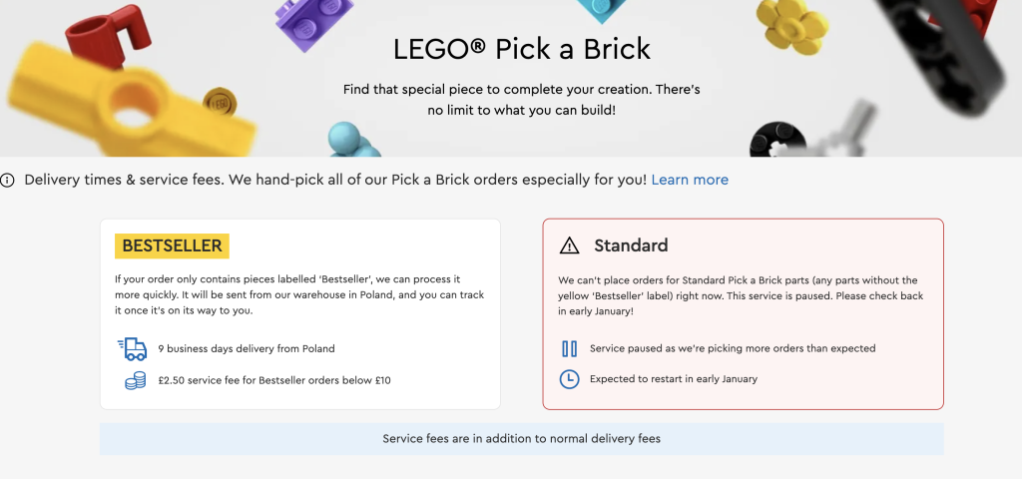This screenshot has width=1022, height=479.
Task: Click the info circle icon beside Delivery times
Action: click(8, 181)
